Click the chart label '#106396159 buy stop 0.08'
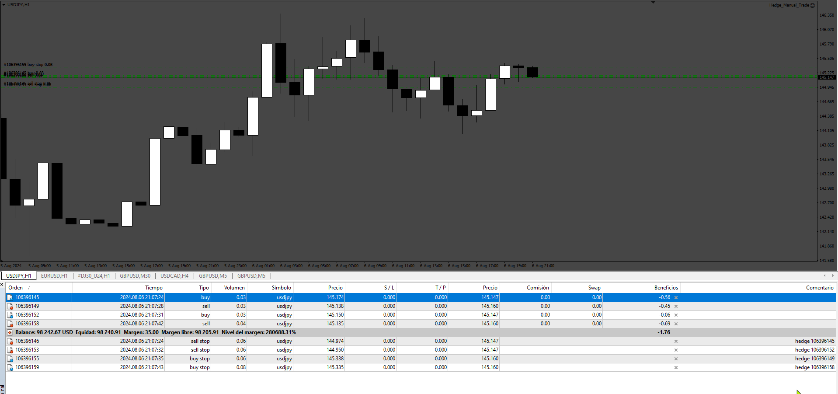The height and width of the screenshot is (394, 838). click(x=28, y=65)
